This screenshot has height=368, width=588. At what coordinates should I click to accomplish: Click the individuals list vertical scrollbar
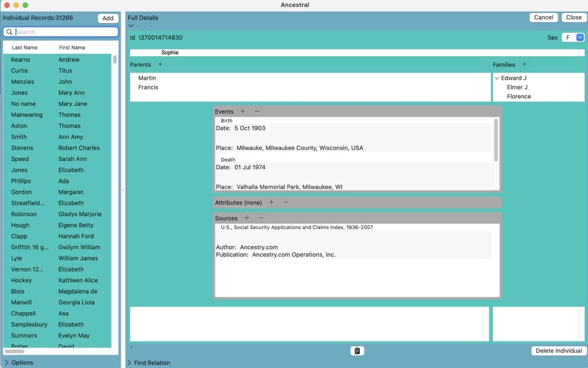(x=115, y=59)
